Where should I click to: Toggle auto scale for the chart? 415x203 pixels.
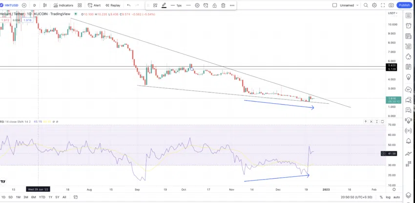(396, 197)
